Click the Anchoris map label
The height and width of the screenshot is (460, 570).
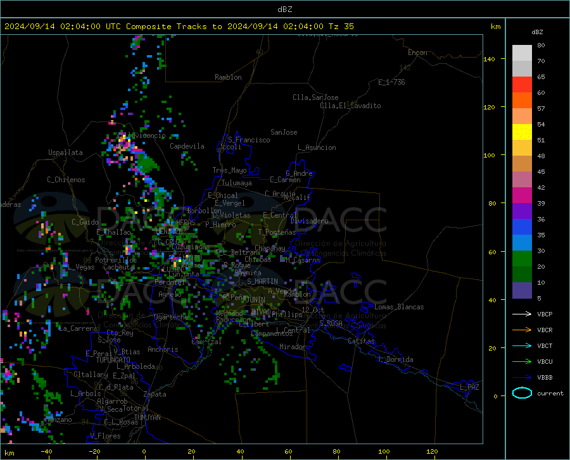(x=163, y=349)
